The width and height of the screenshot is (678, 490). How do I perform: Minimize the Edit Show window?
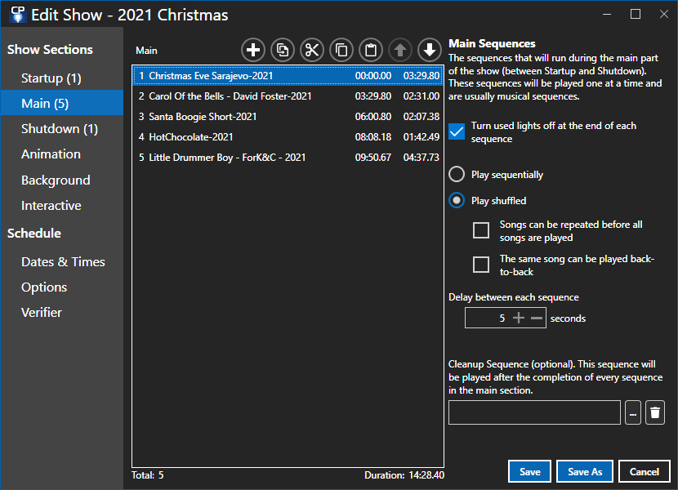[607, 14]
